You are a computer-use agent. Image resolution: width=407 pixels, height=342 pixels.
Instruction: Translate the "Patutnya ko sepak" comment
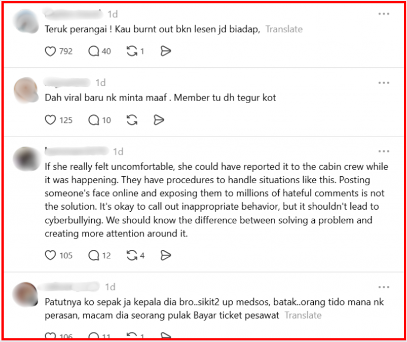click(x=303, y=316)
